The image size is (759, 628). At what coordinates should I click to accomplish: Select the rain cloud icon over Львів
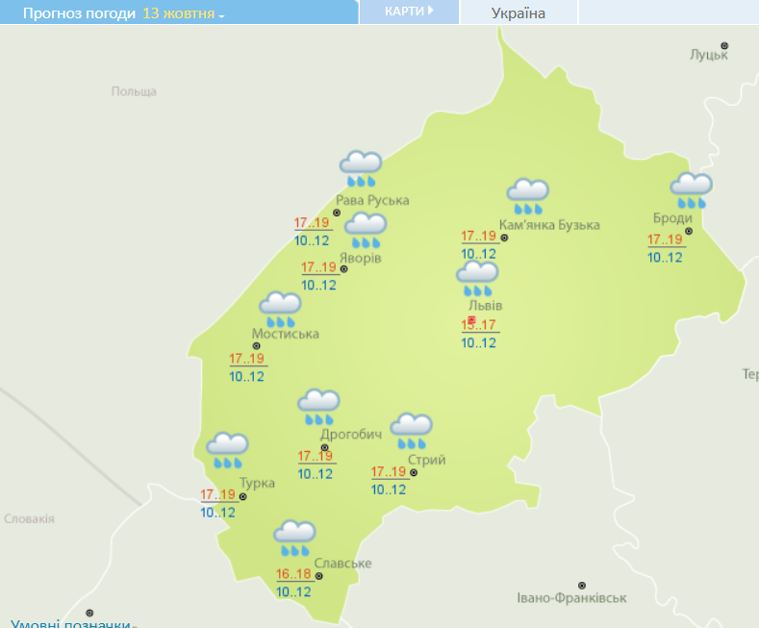(477, 279)
